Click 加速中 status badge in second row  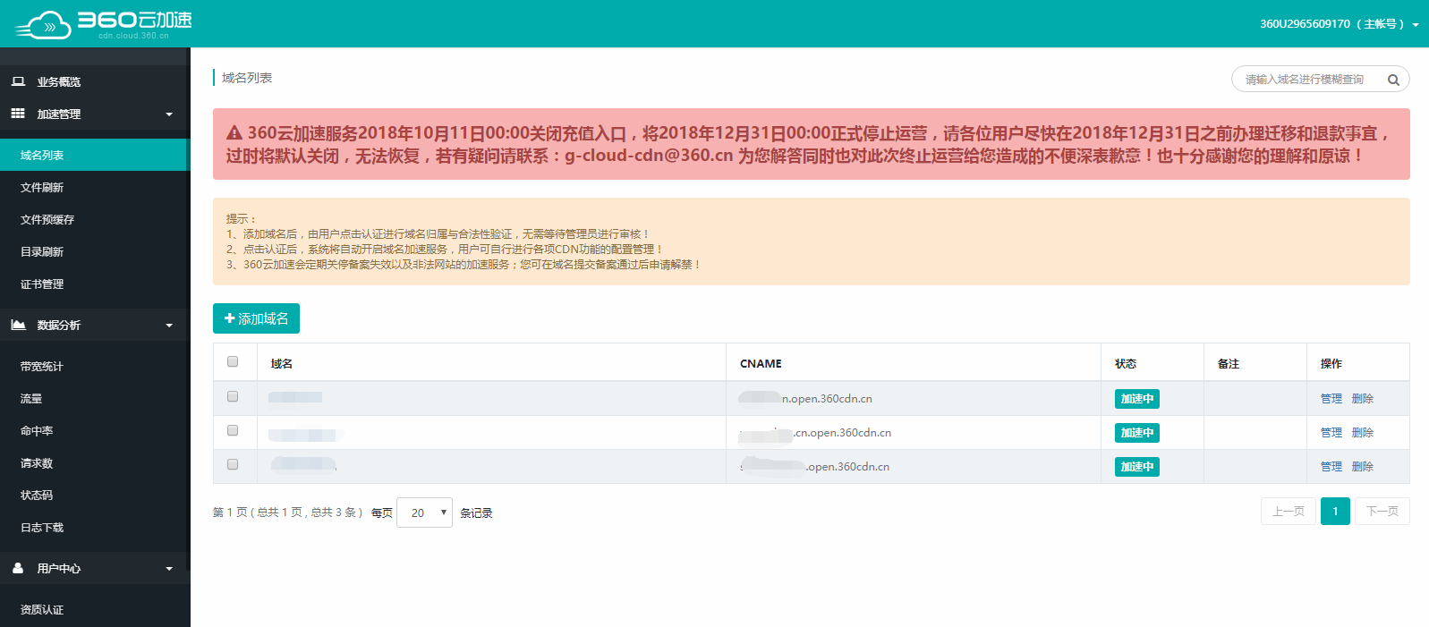click(x=1137, y=433)
